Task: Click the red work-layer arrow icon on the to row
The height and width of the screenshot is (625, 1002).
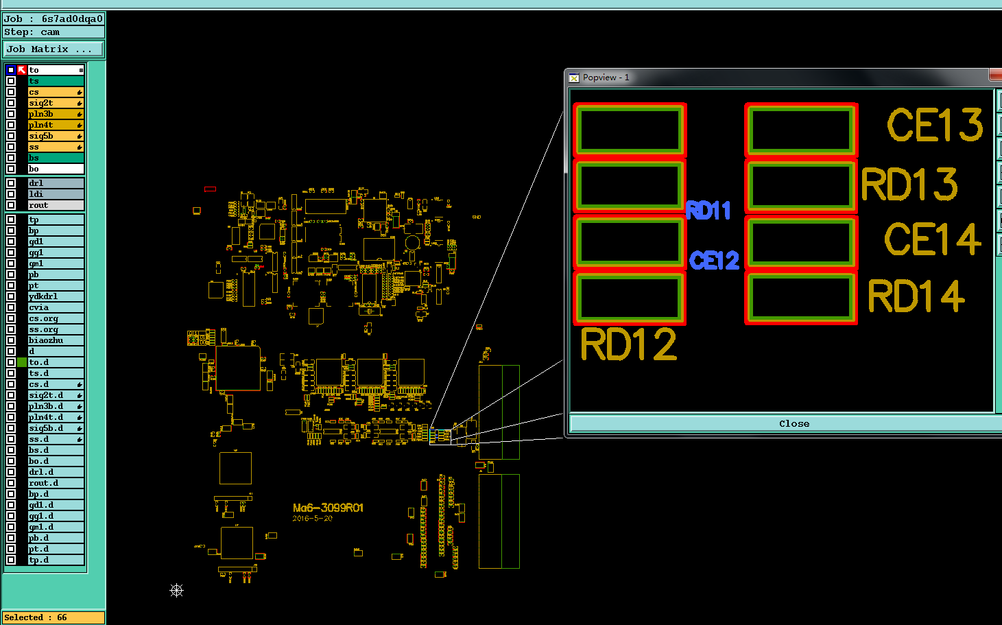Action: pos(22,70)
